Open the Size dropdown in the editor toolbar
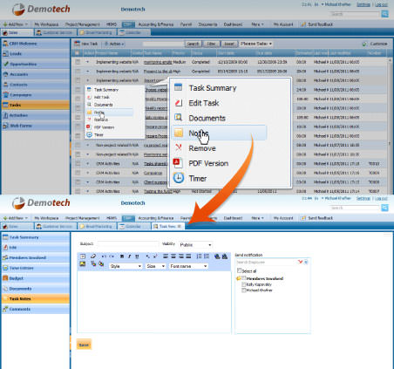 155,266
